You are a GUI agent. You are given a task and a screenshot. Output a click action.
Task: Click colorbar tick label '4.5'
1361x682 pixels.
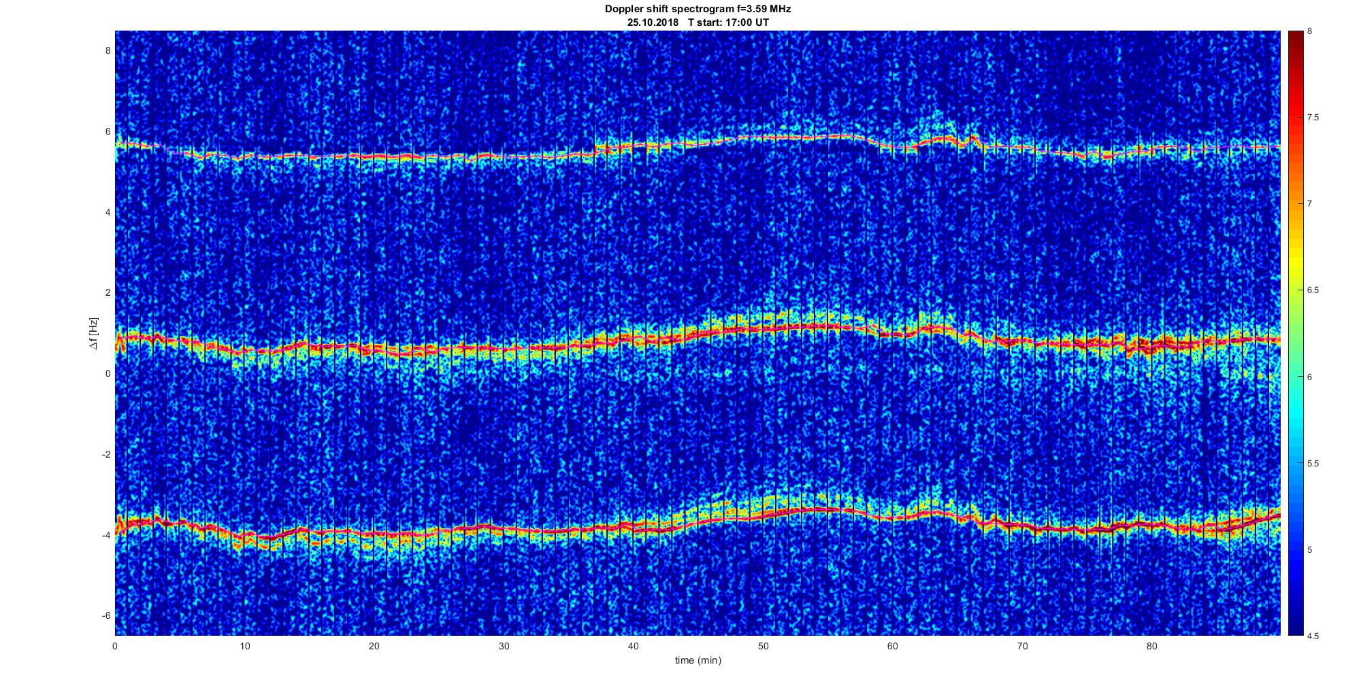(x=1313, y=636)
